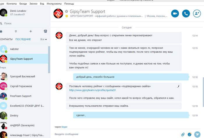Attach a file with the paperclip icon
204x138 pixels.
(183, 135)
